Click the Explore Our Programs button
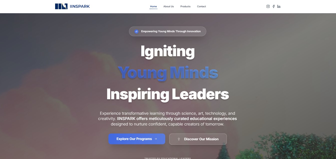This screenshot has width=336, height=159. (x=137, y=139)
